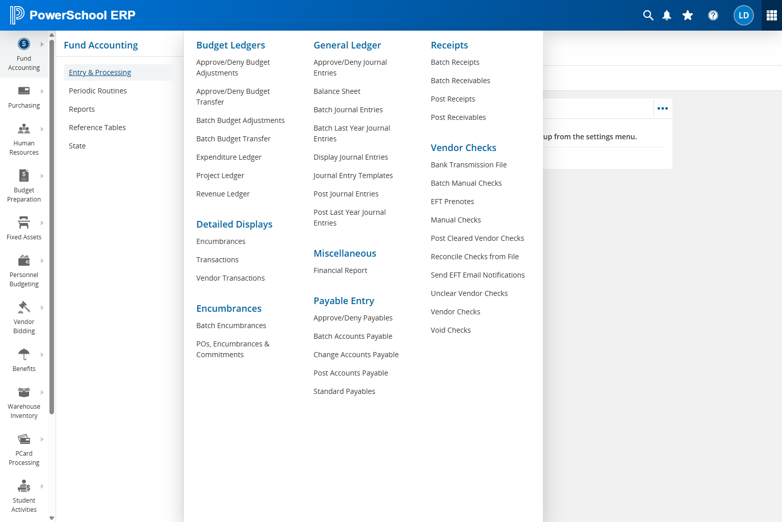
Task: Open the LD user profile avatar
Action: coord(744,15)
